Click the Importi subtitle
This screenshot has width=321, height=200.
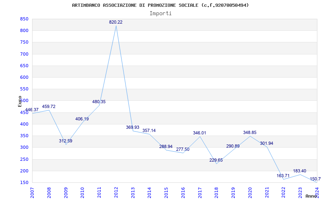(x=160, y=14)
